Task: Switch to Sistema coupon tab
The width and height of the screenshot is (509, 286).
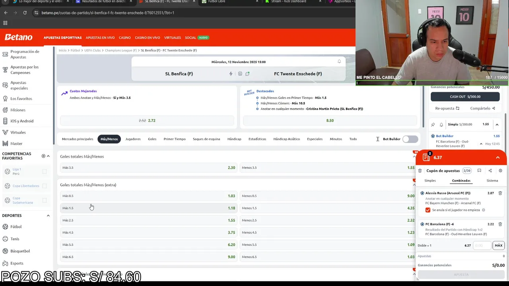Action: point(492,181)
